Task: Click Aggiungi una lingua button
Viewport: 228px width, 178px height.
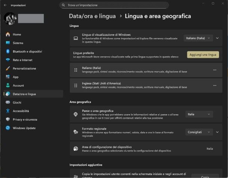Action: click(x=203, y=54)
